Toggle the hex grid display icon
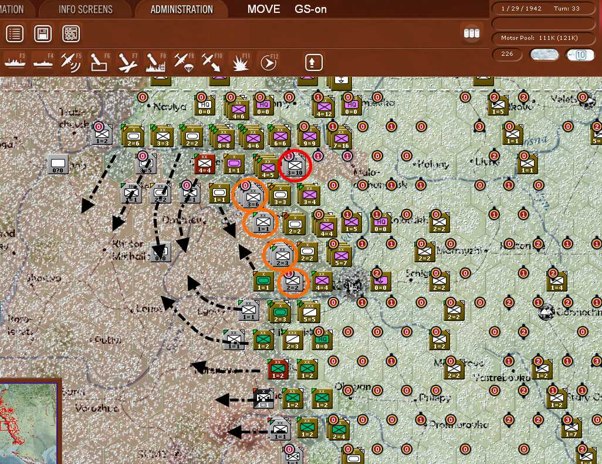Screen dimensions: 602x464 70,33
